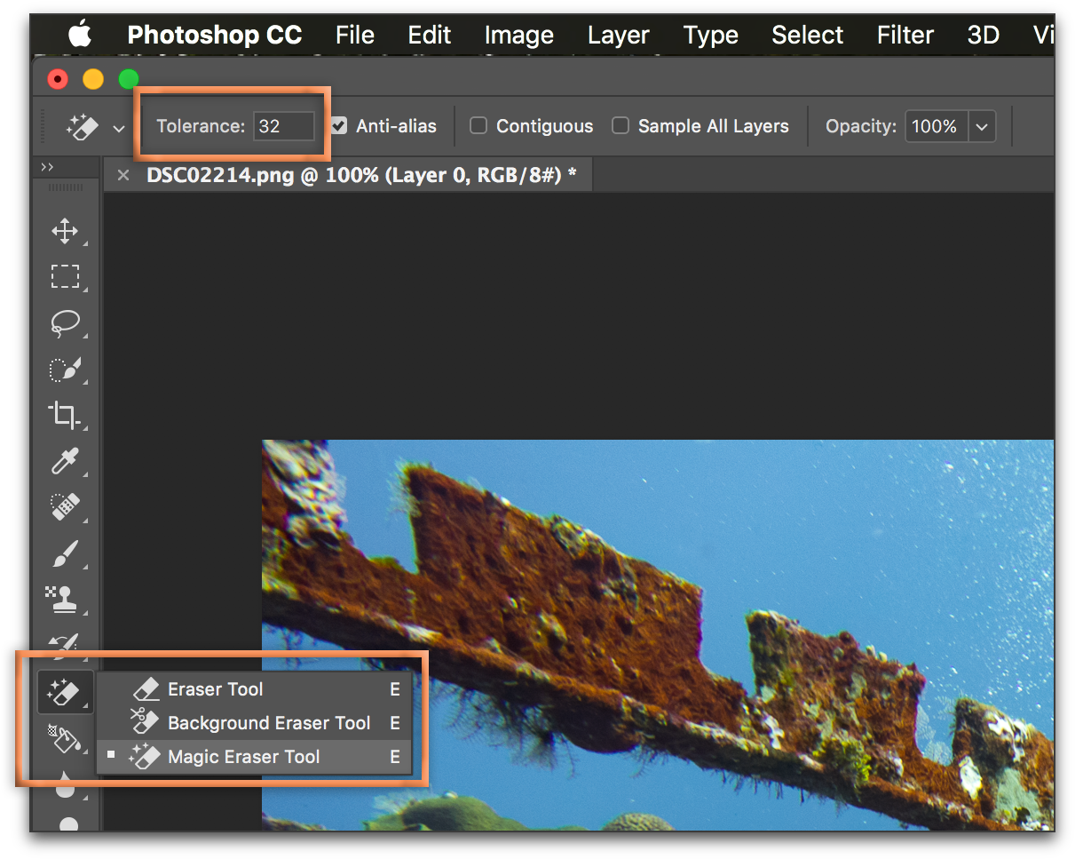Open the Apple menu
The height and width of the screenshot is (859, 1075).
coord(81,36)
